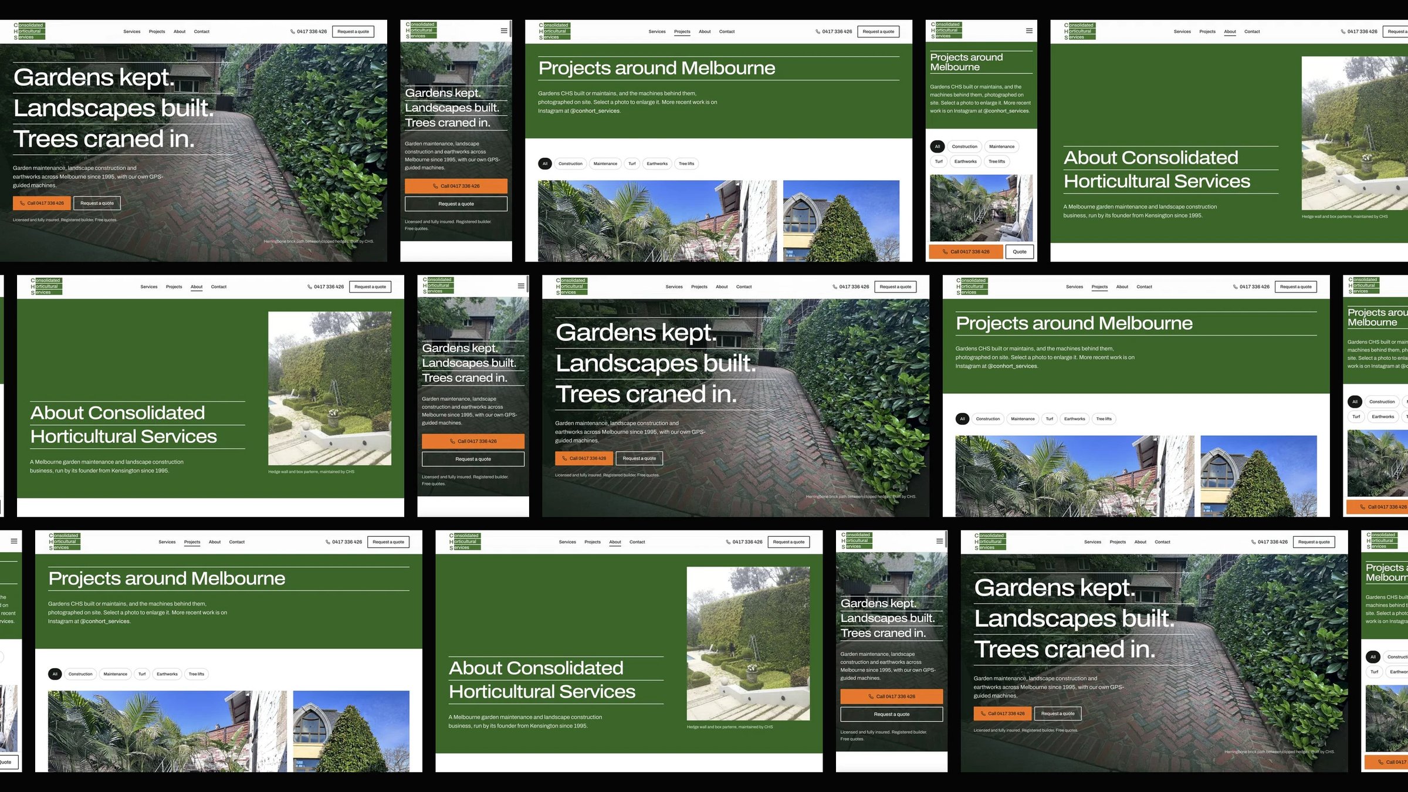Select Earthworks chip in bottom-row desktop Projects mockup
This screenshot has height=792, width=1408.
click(167, 674)
